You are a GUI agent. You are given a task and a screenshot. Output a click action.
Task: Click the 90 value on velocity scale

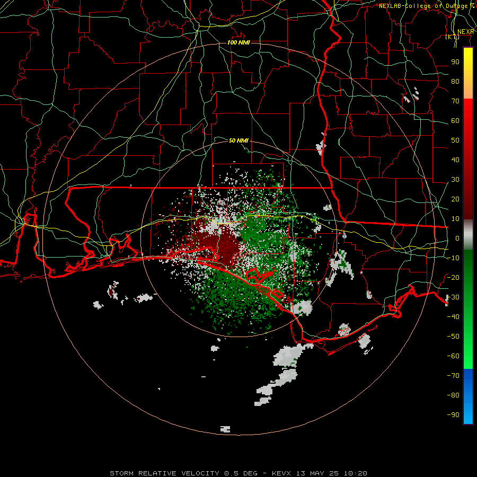(455, 62)
